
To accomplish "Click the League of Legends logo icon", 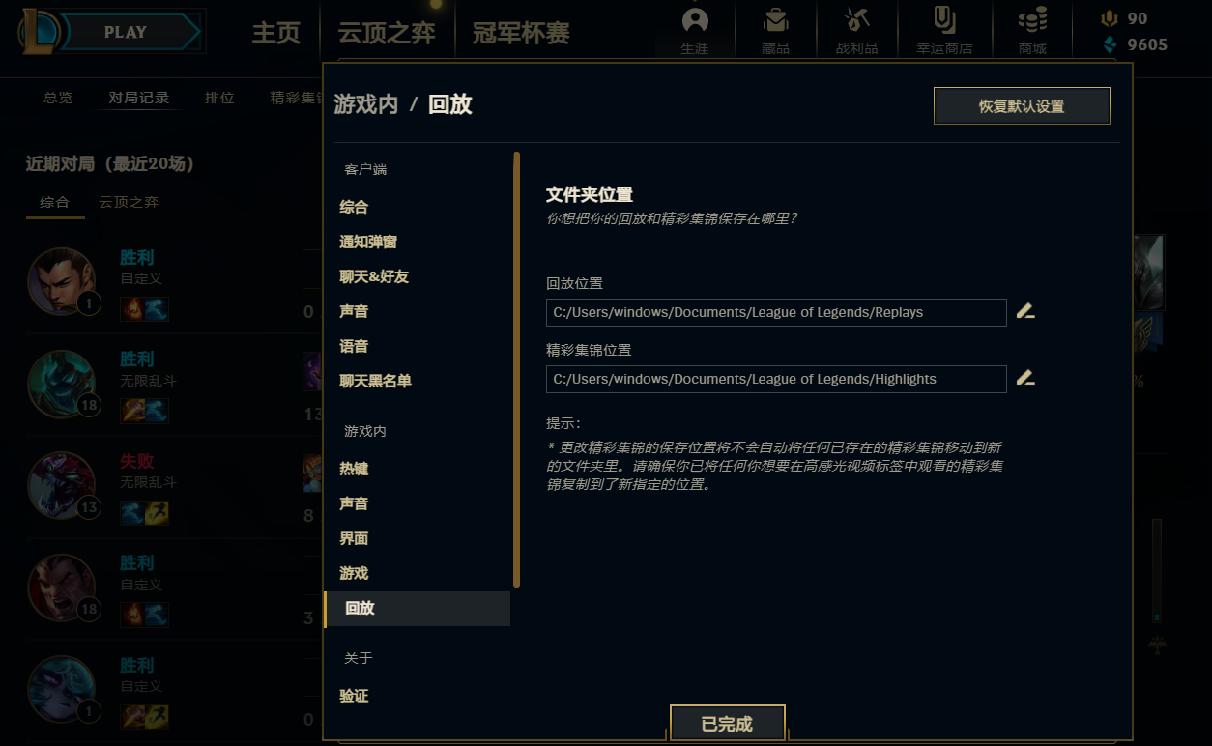I will click(38, 31).
